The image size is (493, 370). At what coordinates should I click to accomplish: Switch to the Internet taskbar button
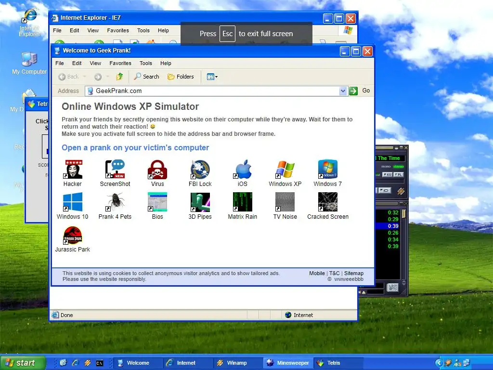[x=187, y=363]
